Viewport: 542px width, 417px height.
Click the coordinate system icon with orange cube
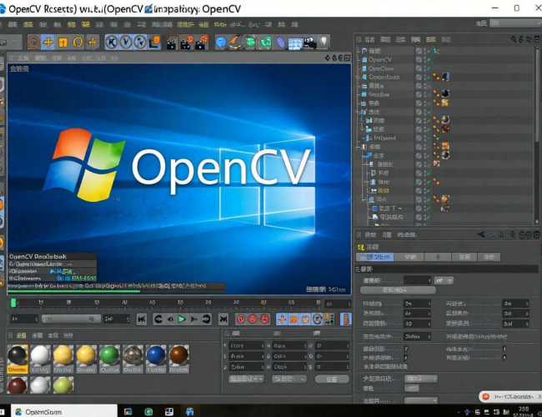[154, 43]
